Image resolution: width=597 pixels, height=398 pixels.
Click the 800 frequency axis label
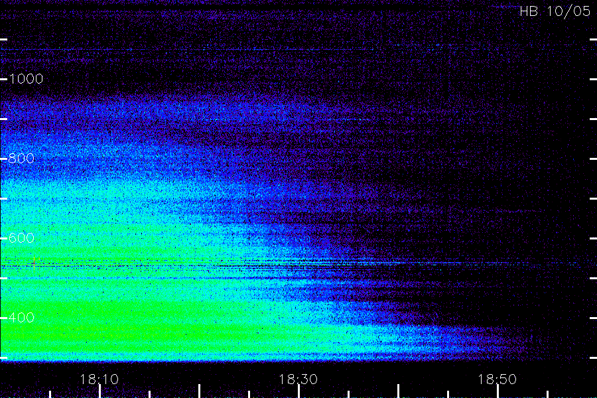click(21, 159)
